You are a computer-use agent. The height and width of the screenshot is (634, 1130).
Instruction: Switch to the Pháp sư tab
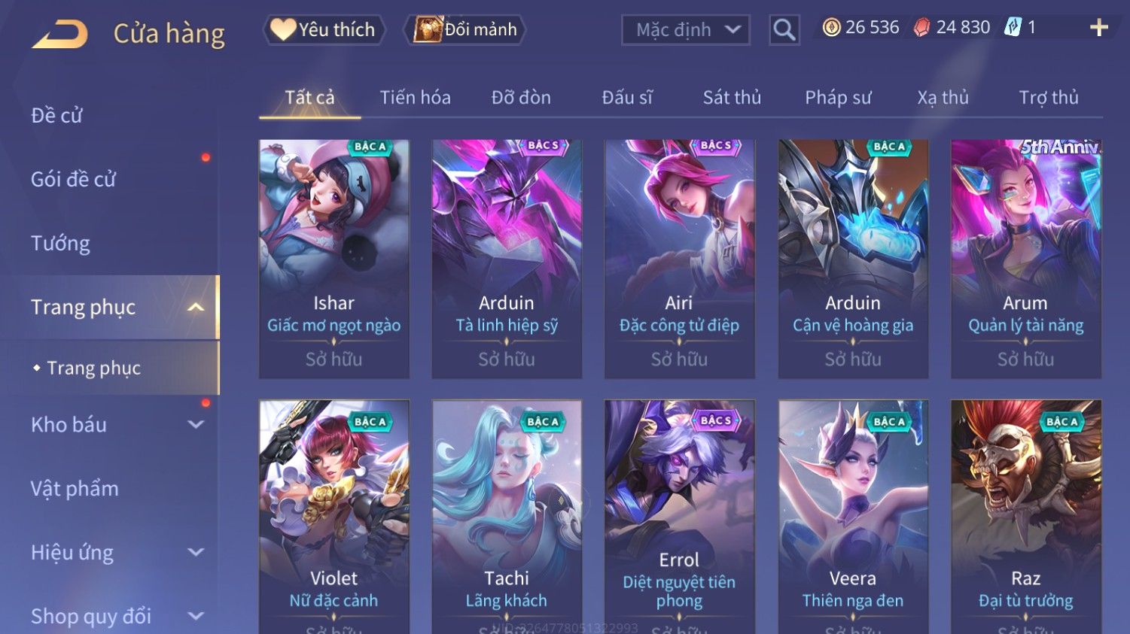pos(838,98)
